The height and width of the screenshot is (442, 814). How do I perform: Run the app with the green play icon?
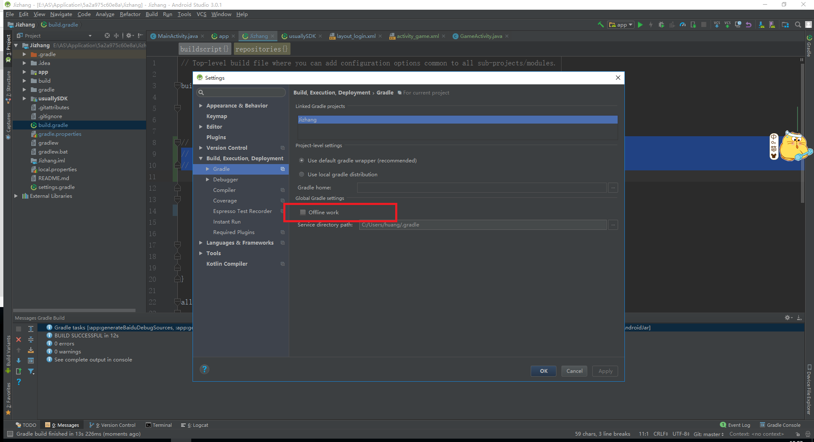pyautogui.click(x=641, y=24)
